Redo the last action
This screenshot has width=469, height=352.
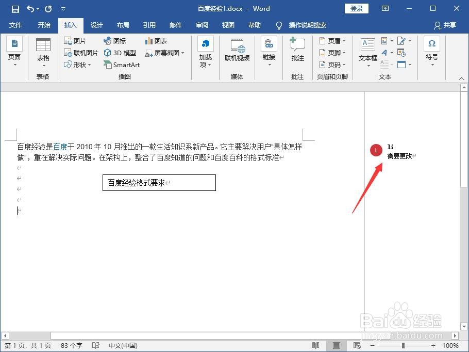click(48, 9)
